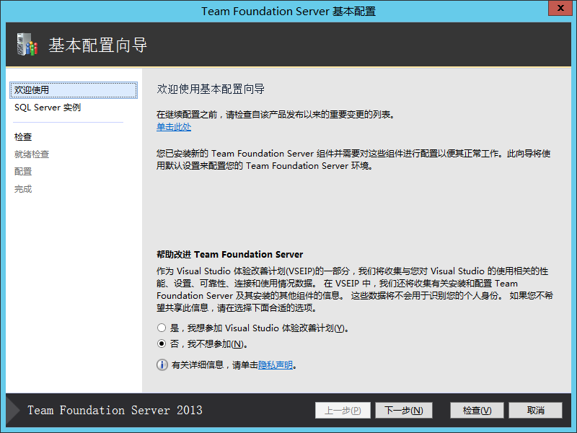This screenshot has width=577, height=433.
Task: Click the arrow icon in footer bar
Action: coord(13,411)
